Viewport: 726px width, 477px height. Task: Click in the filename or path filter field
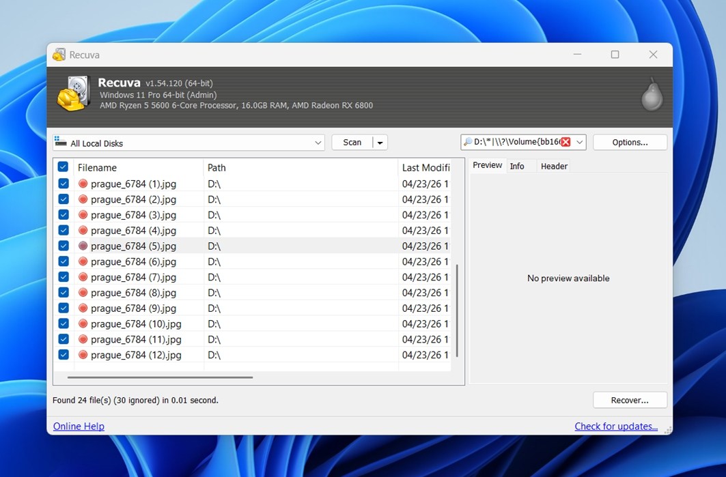(516, 142)
